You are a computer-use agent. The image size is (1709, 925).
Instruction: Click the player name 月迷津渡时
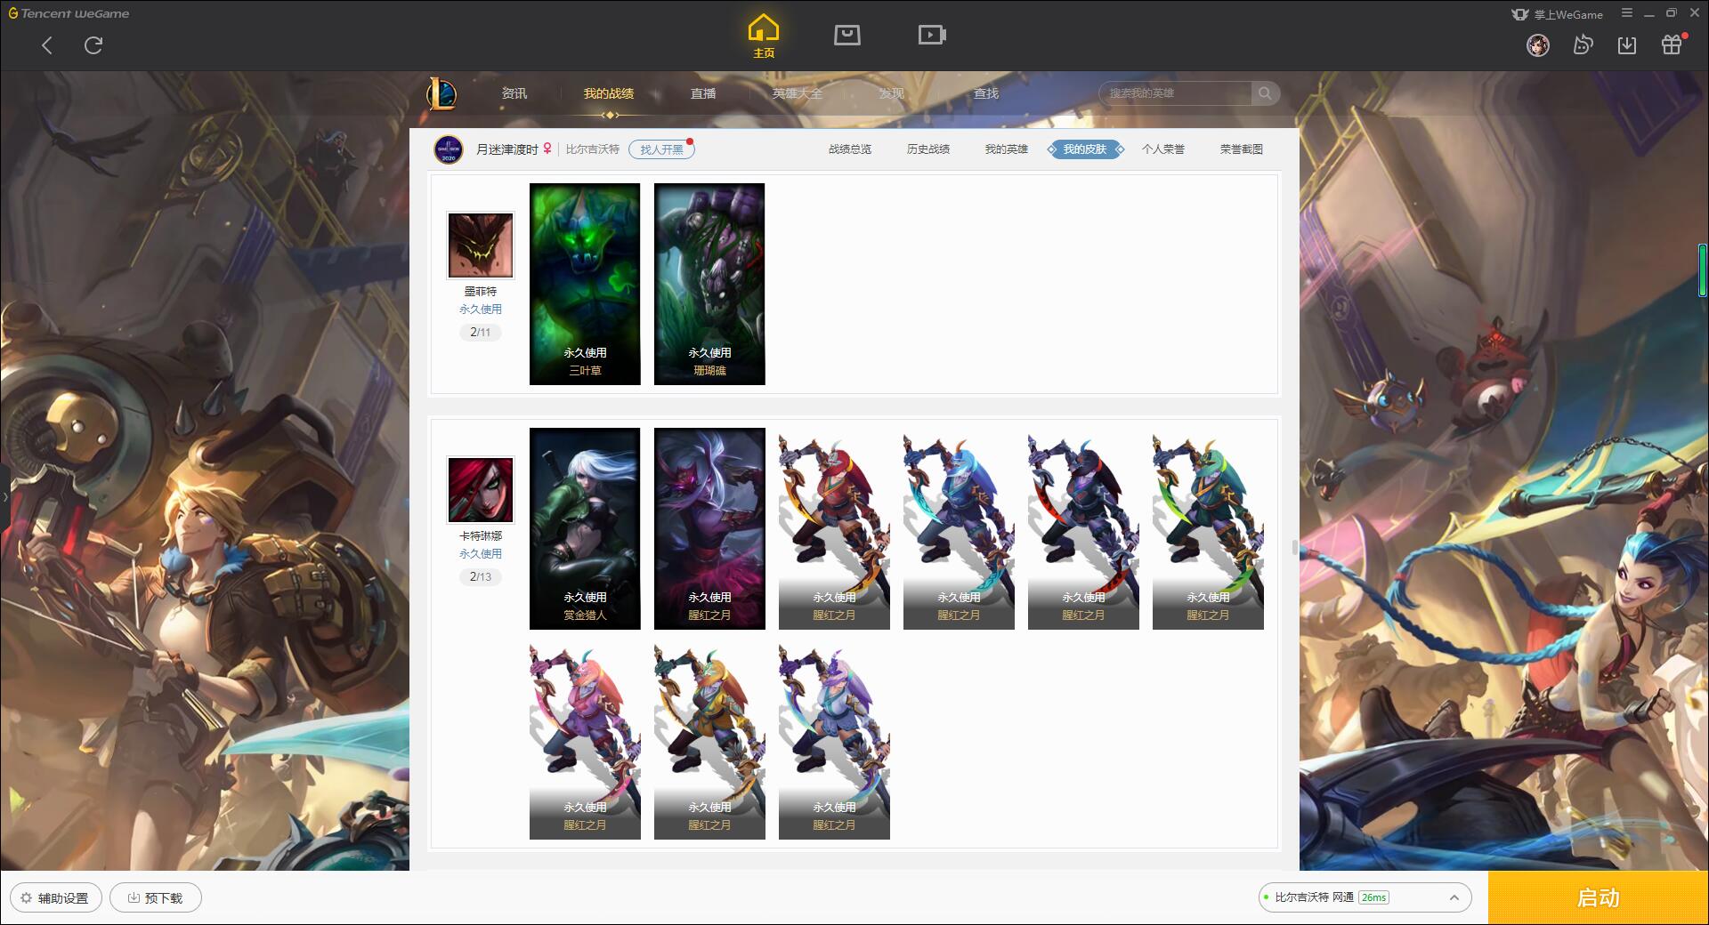point(507,149)
